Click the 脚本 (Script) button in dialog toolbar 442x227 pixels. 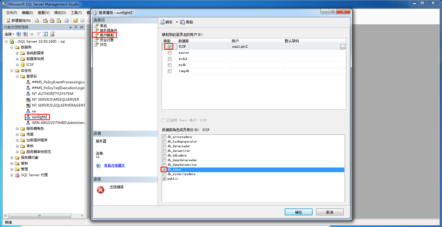(x=167, y=22)
